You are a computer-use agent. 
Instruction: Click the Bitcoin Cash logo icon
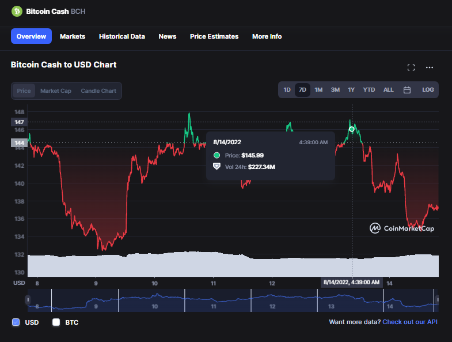17,12
